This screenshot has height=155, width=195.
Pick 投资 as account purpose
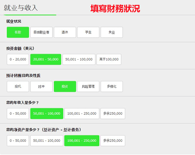65,86
